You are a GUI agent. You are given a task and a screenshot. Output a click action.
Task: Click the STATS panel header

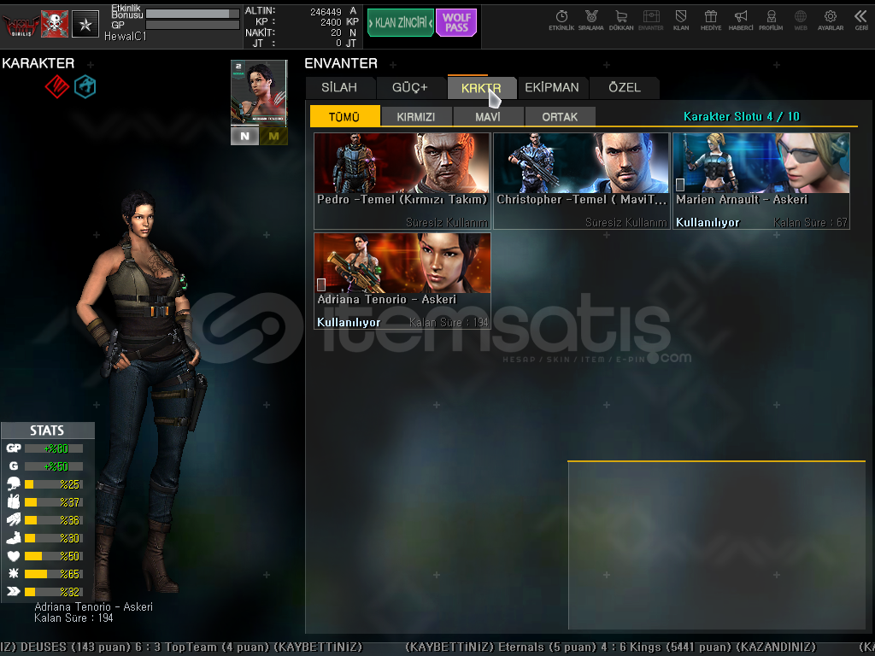click(48, 430)
